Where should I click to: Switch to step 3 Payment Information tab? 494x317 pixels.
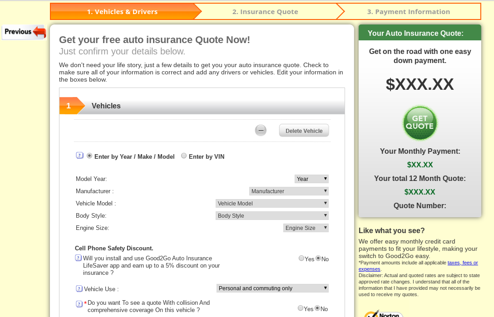tap(408, 12)
